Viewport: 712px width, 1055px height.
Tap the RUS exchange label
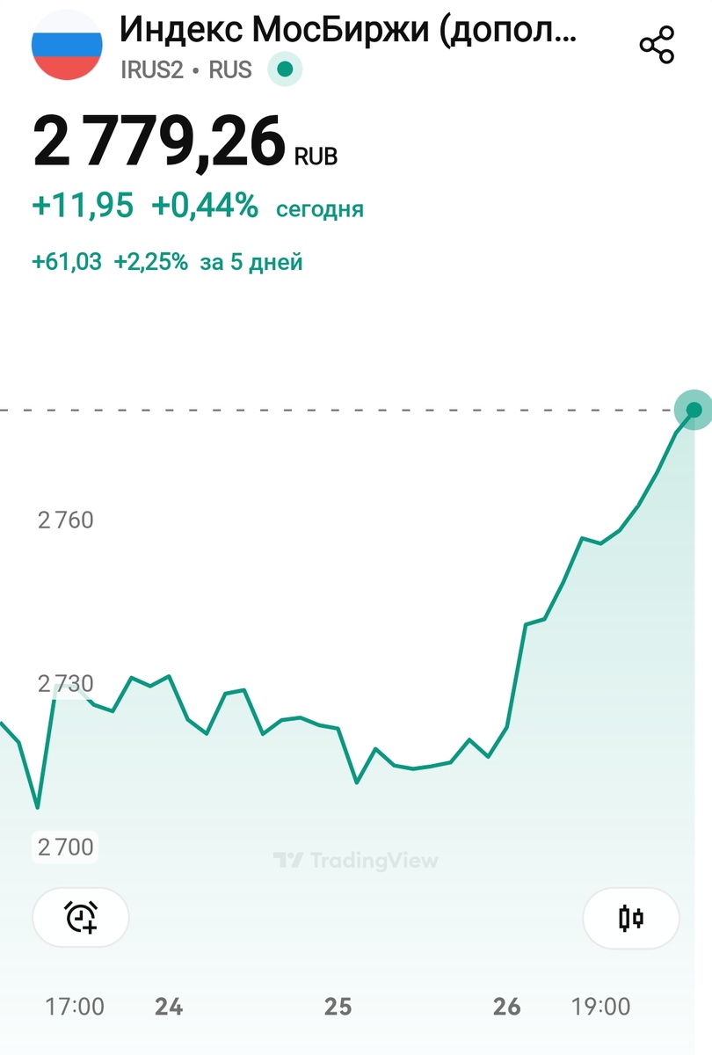[230, 69]
